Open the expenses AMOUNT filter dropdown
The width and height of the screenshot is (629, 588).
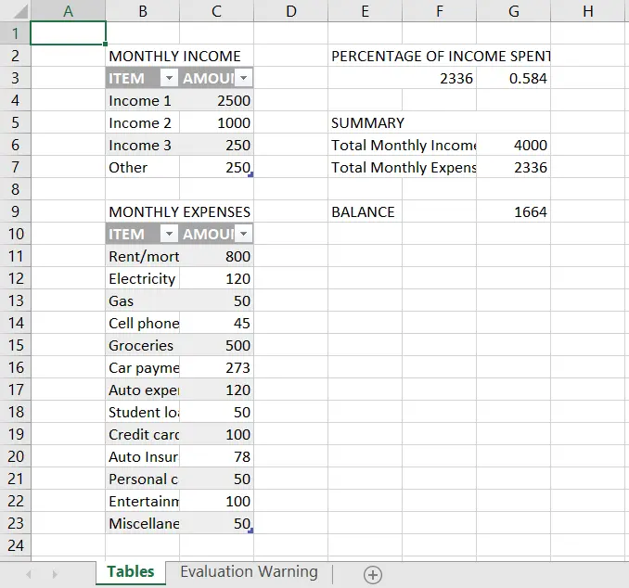(243, 234)
